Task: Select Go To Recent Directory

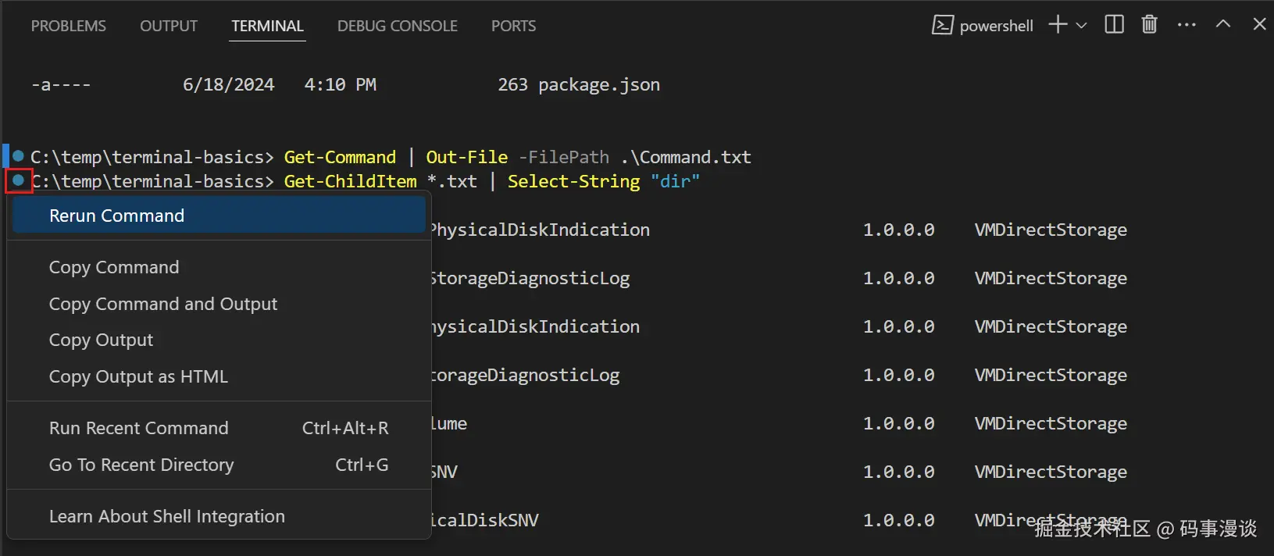Action: (x=141, y=465)
